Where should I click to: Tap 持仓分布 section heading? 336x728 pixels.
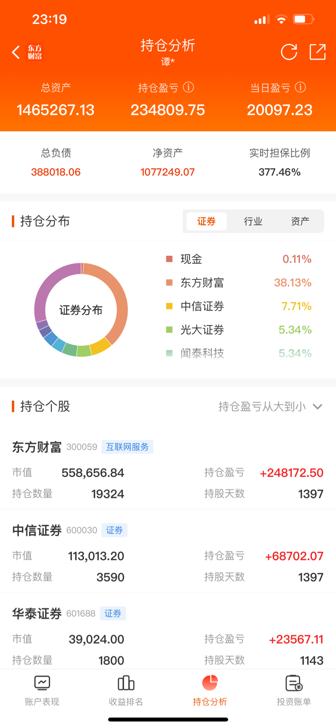pos(45,221)
